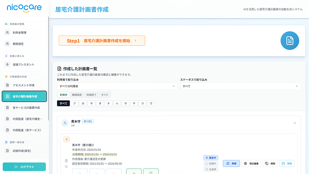Click the round blue document icon

click(x=290, y=40)
